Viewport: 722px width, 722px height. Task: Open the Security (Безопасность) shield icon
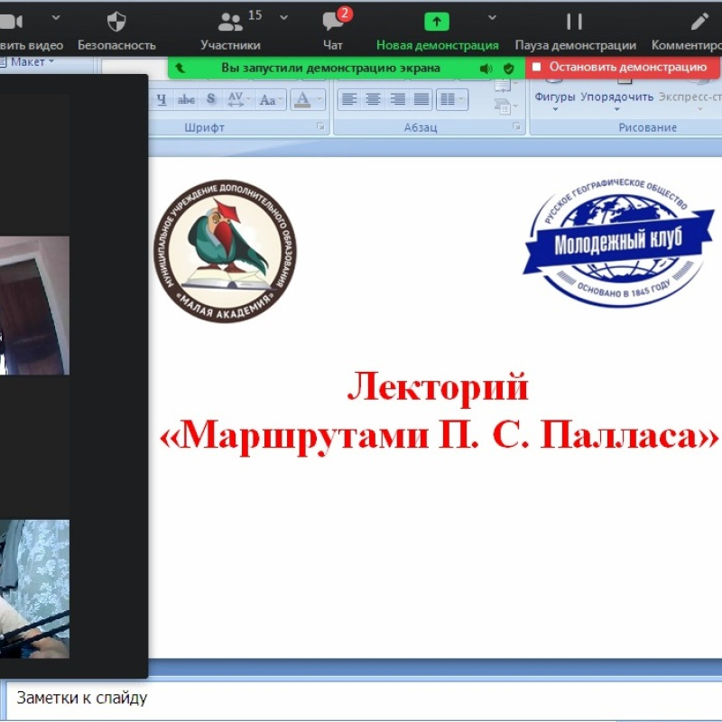pos(116,23)
